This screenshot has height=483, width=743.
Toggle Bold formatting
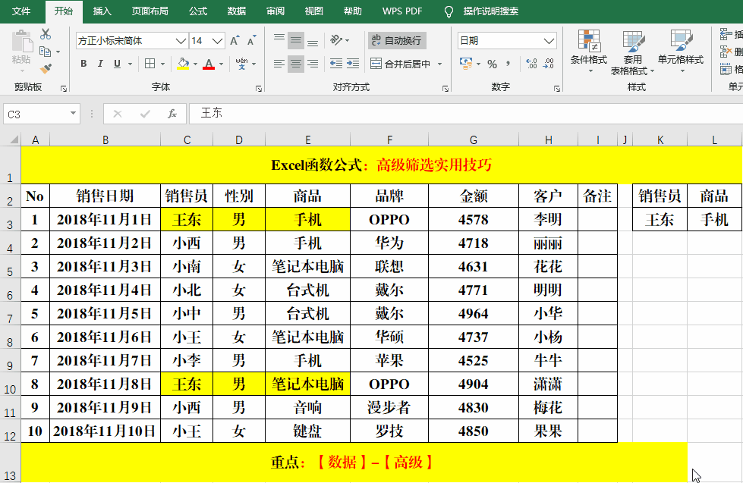click(x=83, y=64)
